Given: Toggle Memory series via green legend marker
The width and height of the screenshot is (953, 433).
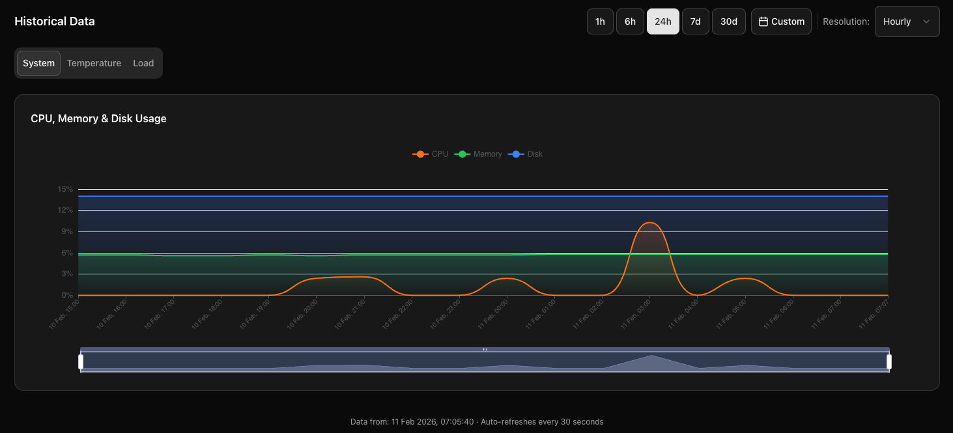Looking at the screenshot, I should click(462, 154).
